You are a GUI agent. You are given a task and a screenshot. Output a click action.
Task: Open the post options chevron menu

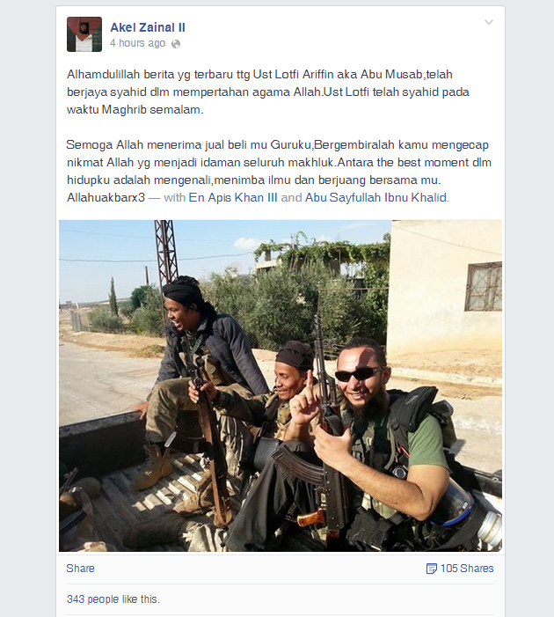489,22
